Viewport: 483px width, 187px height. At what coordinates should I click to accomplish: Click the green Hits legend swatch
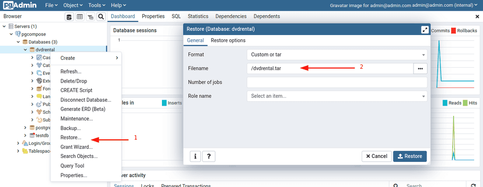click(x=465, y=103)
